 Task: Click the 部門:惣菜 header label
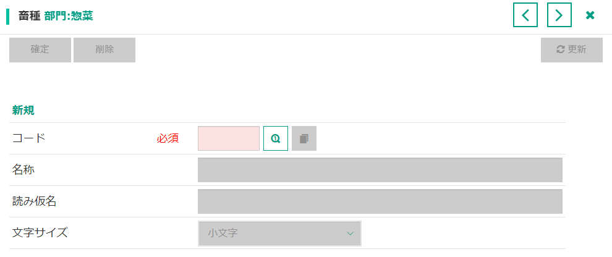[69, 16]
